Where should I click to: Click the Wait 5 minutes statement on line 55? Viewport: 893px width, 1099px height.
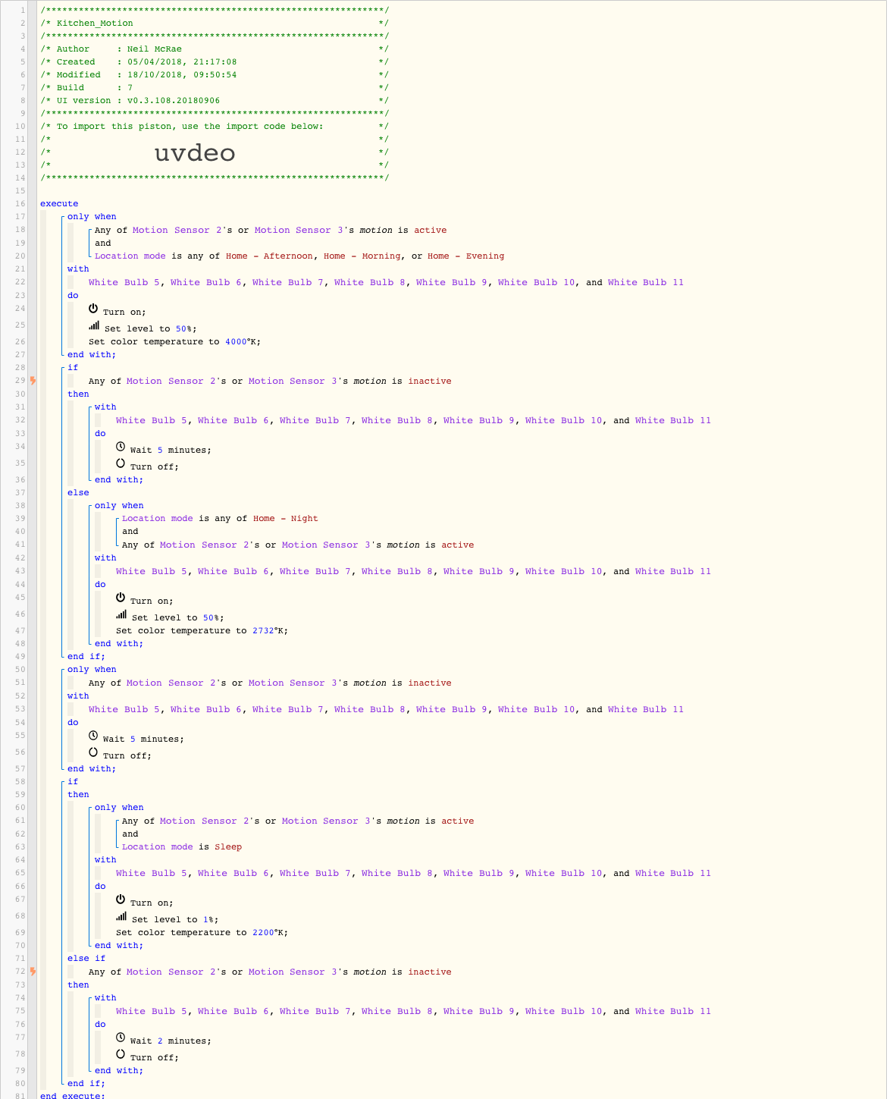point(143,739)
